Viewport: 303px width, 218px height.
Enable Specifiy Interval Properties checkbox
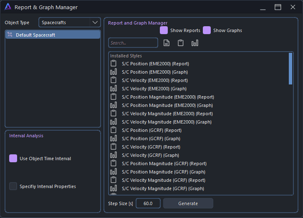coord(13,186)
